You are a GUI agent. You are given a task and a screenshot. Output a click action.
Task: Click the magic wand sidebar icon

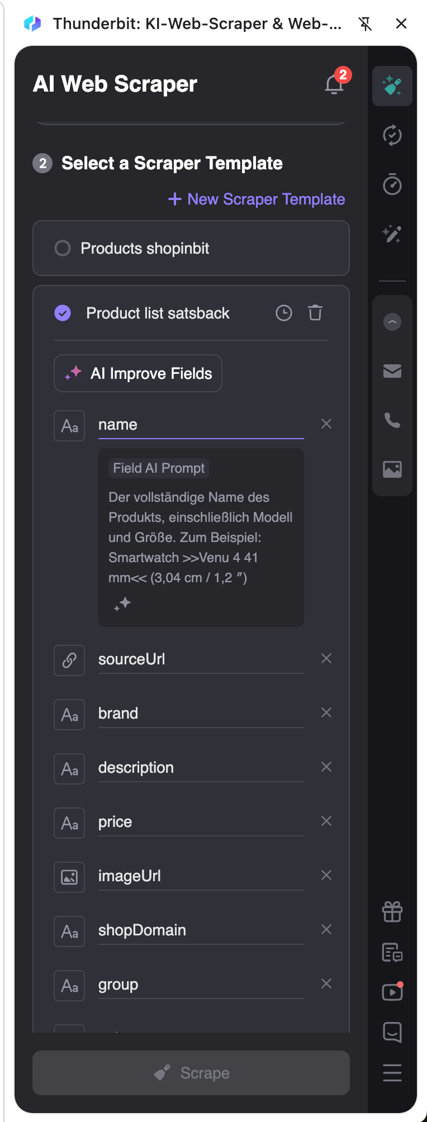(392, 234)
